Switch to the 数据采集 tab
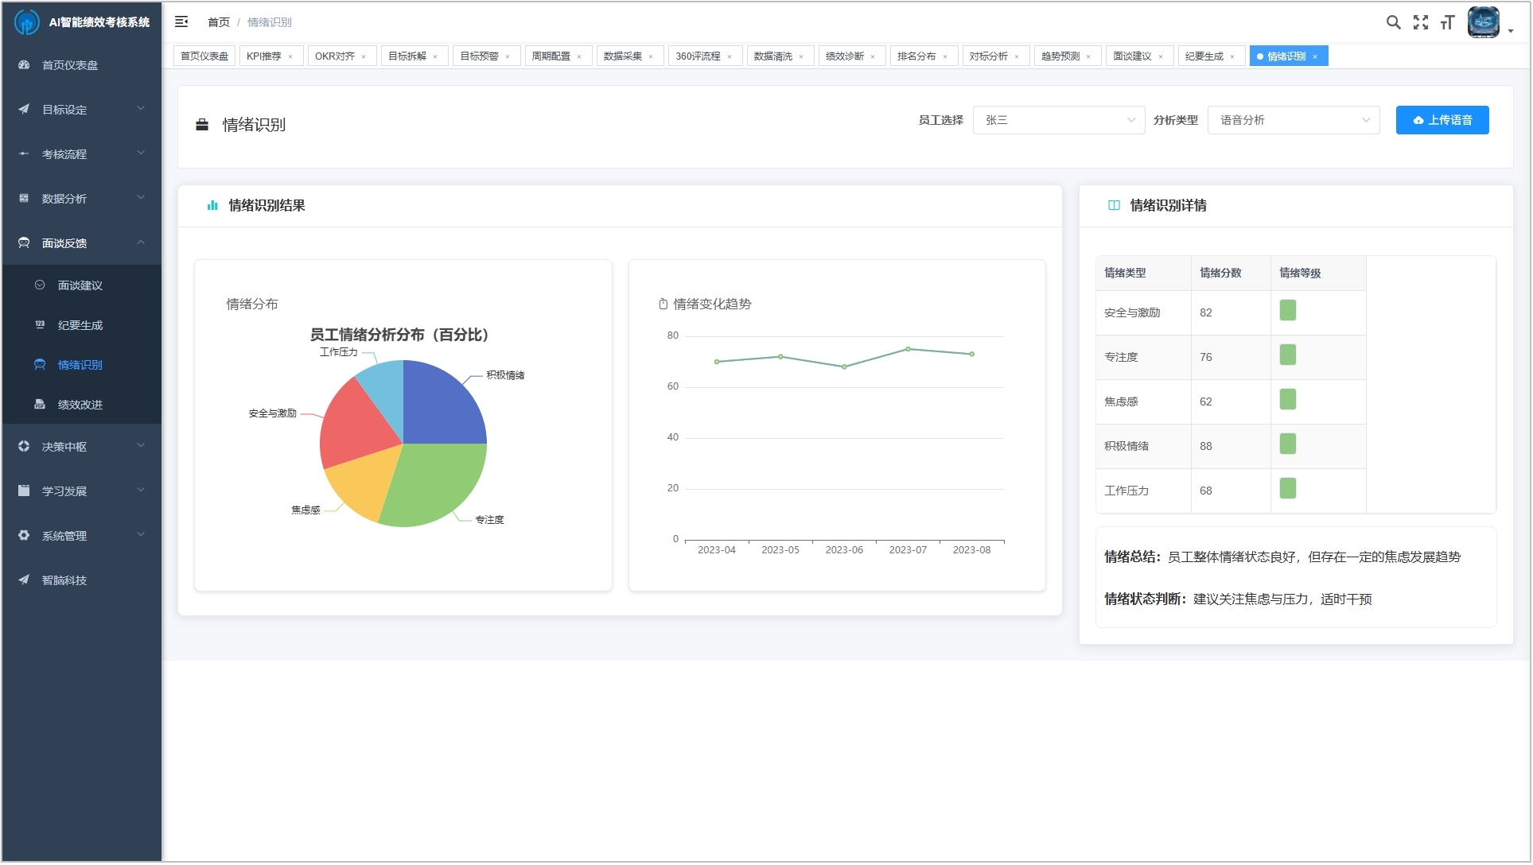 [622, 56]
